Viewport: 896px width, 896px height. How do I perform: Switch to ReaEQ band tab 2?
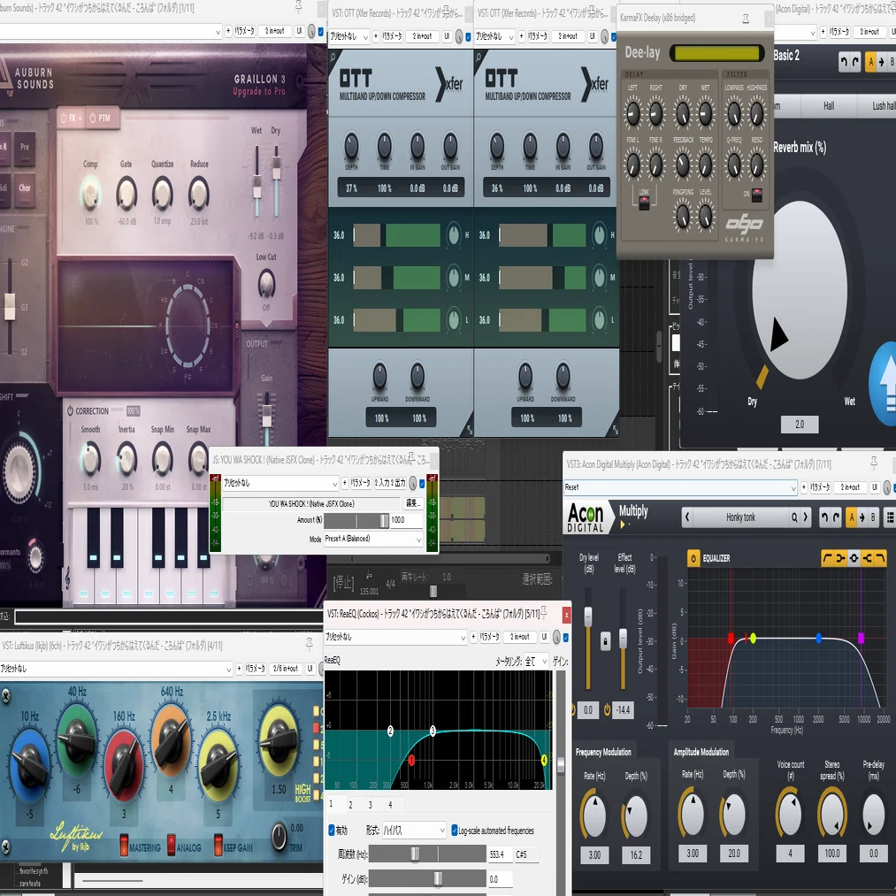(350, 805)
